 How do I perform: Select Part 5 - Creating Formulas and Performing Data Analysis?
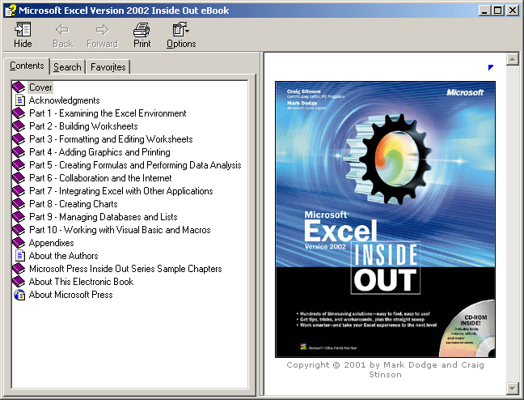135,165
